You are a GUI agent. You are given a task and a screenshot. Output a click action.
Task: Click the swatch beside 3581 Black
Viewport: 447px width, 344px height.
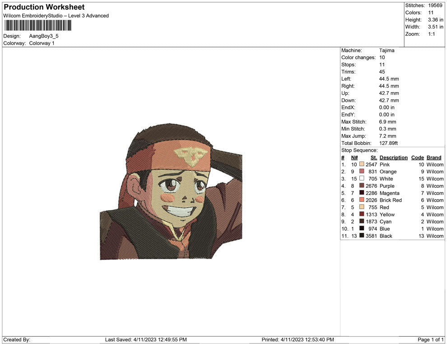362,235
